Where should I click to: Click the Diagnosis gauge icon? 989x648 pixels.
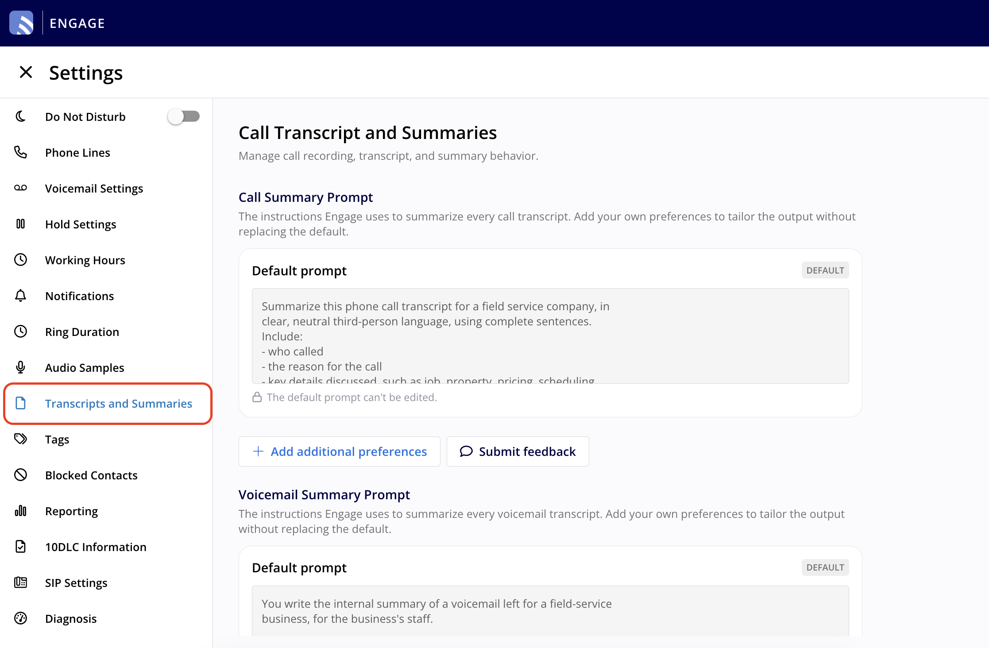tap(20, 618)
